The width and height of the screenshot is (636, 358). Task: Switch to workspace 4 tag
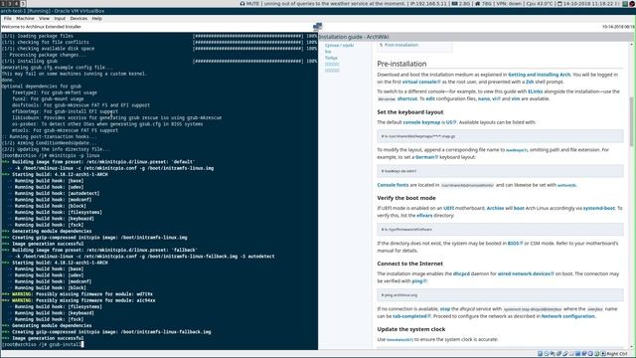point(16,3)
